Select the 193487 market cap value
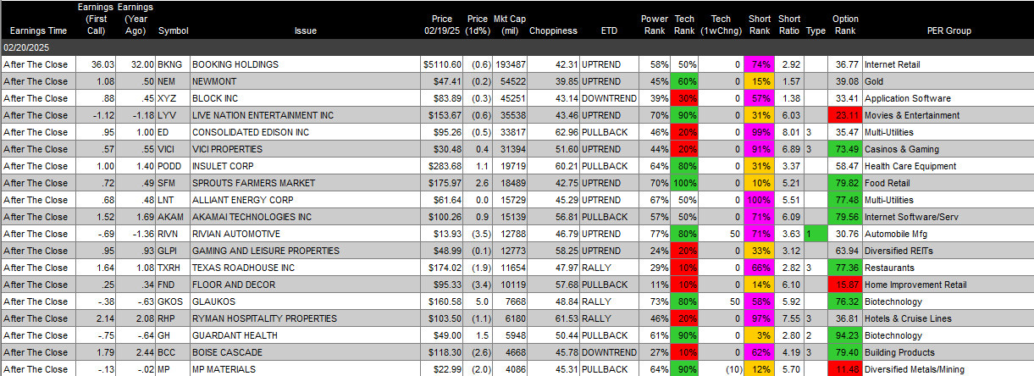 pyautogui.click(x=511, y=64)
